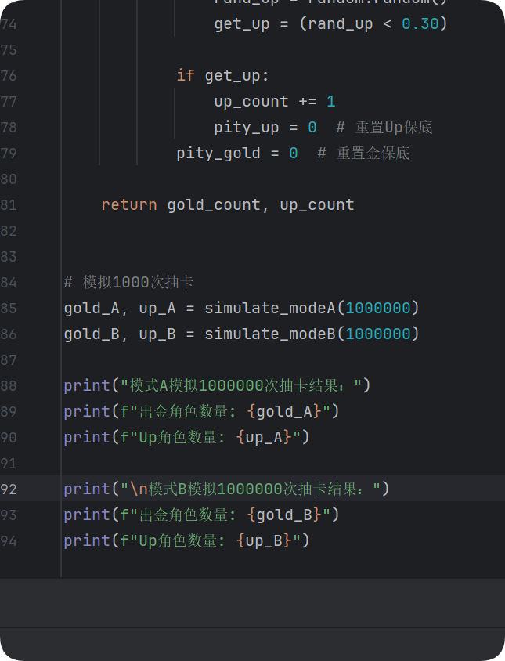Click '{up_A}' in the f-string
The width and height of the screenshot is (505, 661).
(264, 437)
